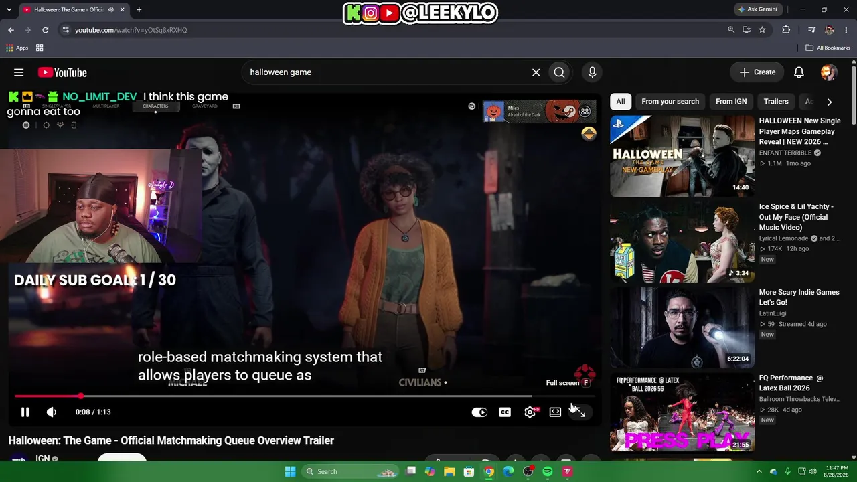Mute the tab via its speaker icon
This screenshot has width=857, height=482.
coord(110,9)
